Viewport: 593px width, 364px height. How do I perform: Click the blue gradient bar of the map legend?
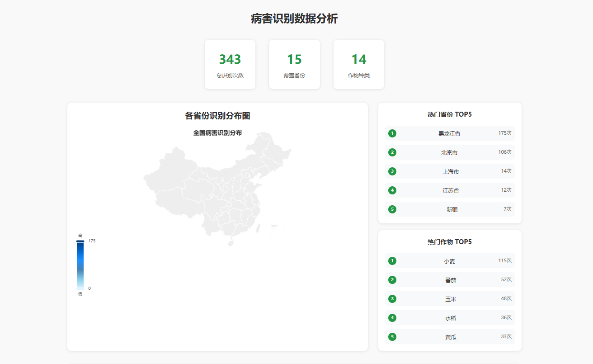(x=80, y=265)
